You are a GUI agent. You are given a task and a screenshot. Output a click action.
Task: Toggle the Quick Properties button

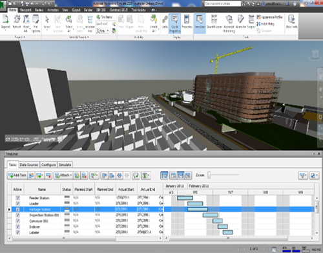coord(174,23)
